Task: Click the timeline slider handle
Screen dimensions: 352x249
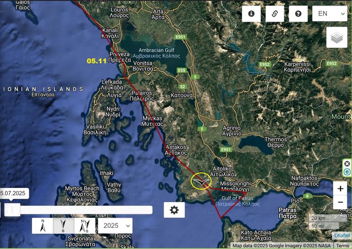Action: [x=12, y=210]
